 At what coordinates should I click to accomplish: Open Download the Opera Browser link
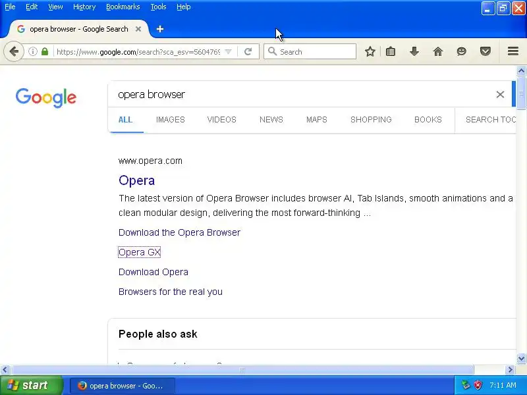click(179, 232)
